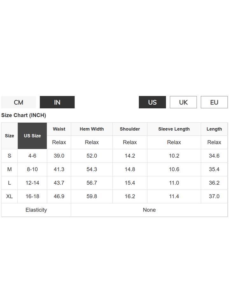Click the Shoulder column header
Screen dimensions: 229x305
(130, 129)
